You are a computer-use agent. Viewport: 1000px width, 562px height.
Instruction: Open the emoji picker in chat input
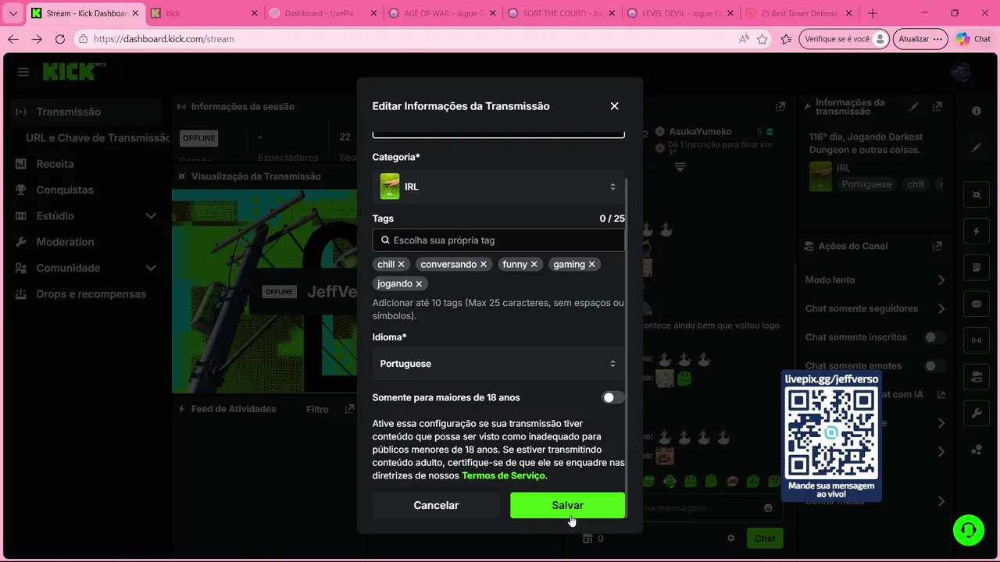[x=768, y=508]
